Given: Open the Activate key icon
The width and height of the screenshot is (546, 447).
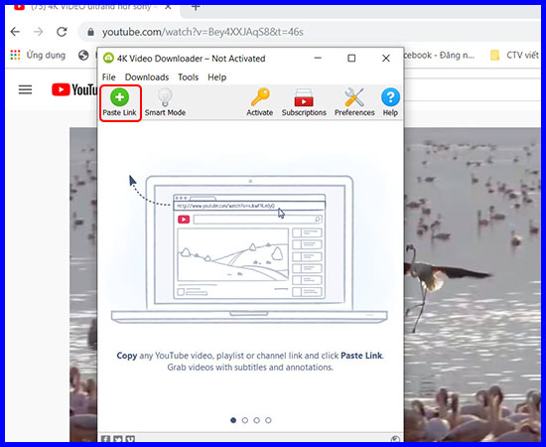Looking at the screenshot, I should (260, 97).
